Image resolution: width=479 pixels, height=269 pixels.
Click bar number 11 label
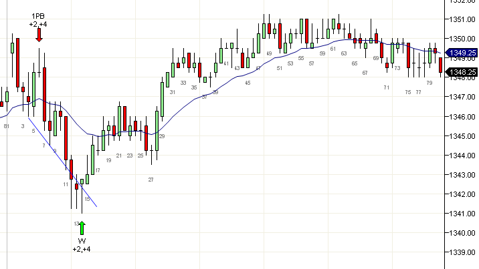point(66,184)
